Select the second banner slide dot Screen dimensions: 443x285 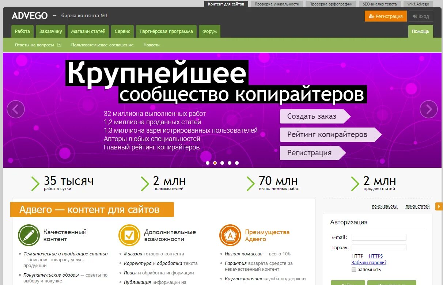coord(215,163)
